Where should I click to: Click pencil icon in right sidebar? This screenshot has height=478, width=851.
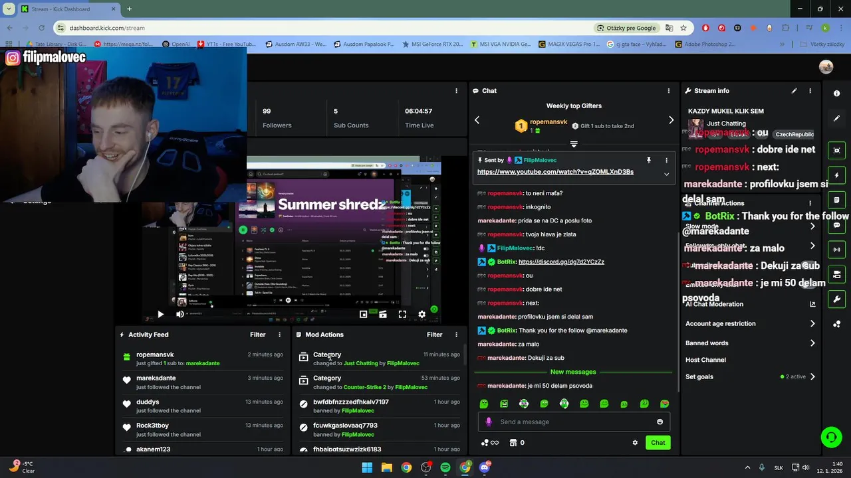coord(836,118)
